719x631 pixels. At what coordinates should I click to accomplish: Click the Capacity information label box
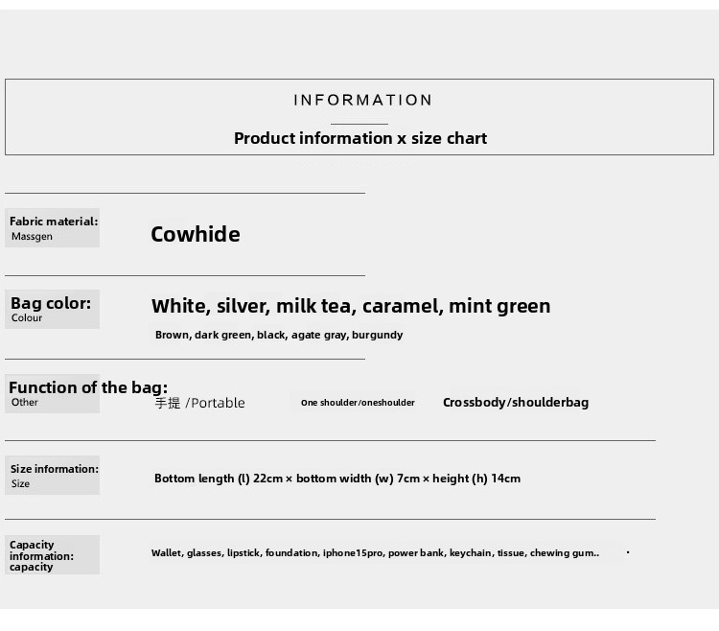tap(53, 555)
